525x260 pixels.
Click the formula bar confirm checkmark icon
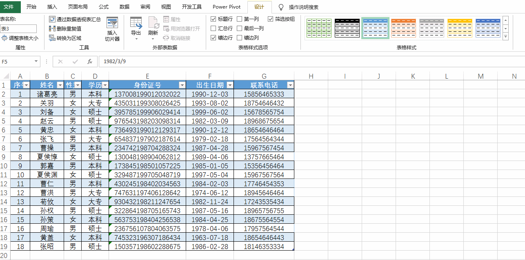coord(75,62)
